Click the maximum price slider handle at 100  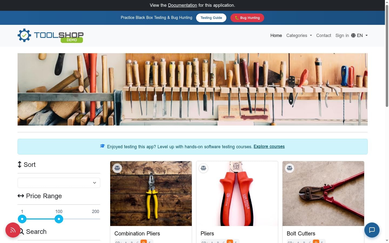pos(59,219)
